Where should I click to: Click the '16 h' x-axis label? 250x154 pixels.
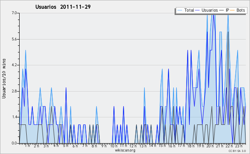pos(172,146)
